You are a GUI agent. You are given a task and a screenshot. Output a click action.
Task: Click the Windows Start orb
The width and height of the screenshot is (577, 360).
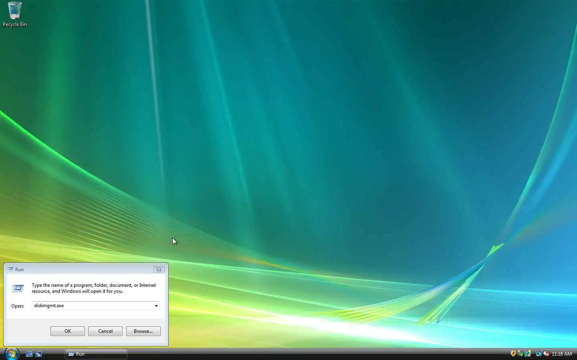tap(12, 354)
